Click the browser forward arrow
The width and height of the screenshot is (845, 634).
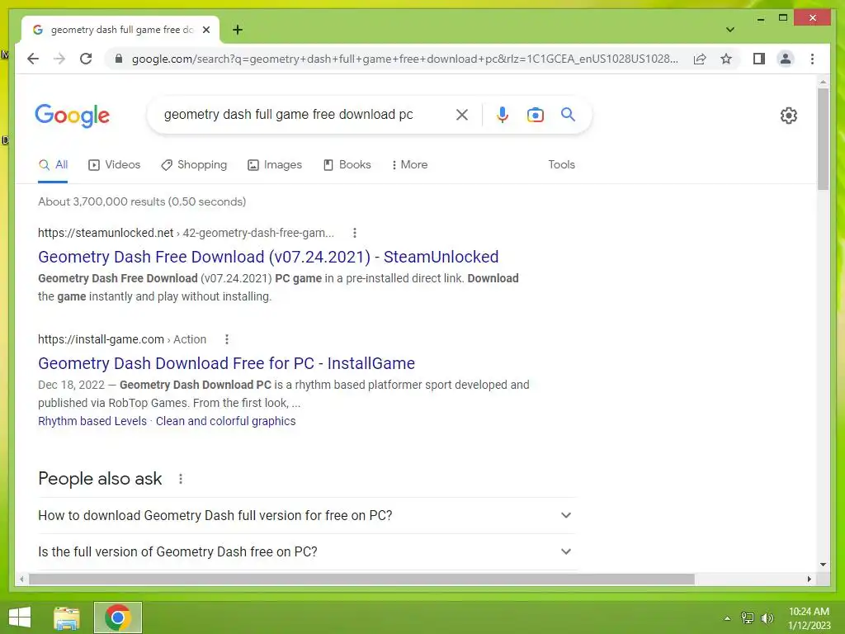59,59
